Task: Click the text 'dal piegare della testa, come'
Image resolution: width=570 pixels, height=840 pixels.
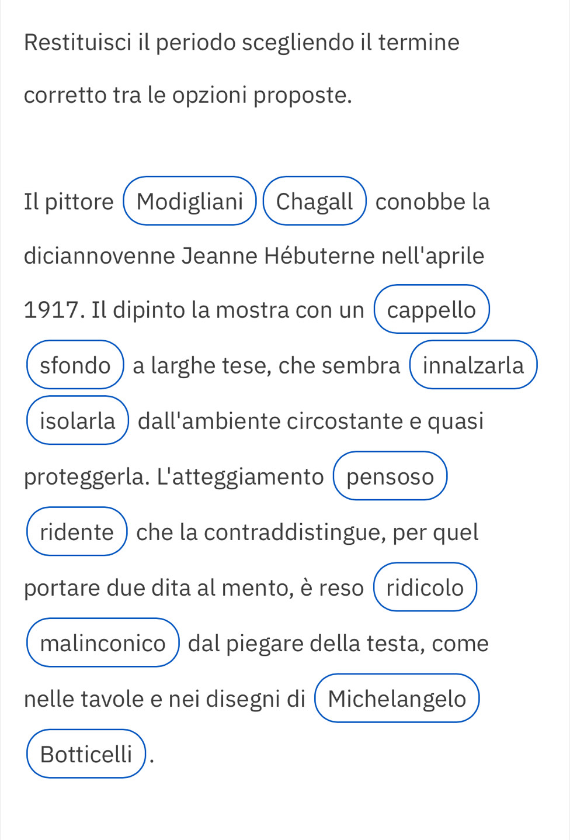Action: click(338, 643)
